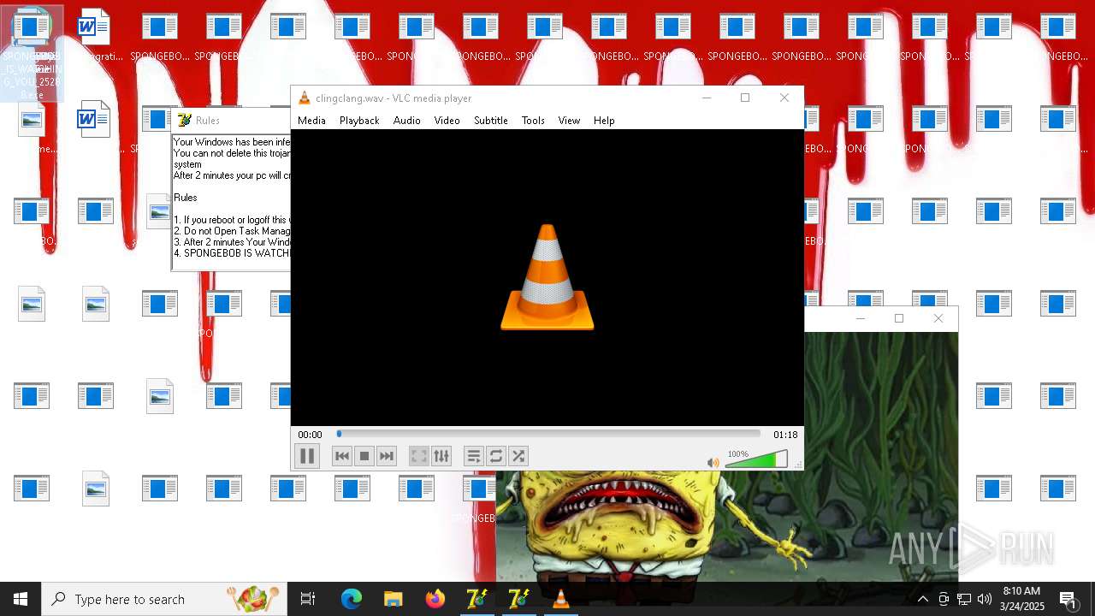The image size is (1095, 616).
Task: Close the SpongeBob image window
Action: (x=938, y=318)
